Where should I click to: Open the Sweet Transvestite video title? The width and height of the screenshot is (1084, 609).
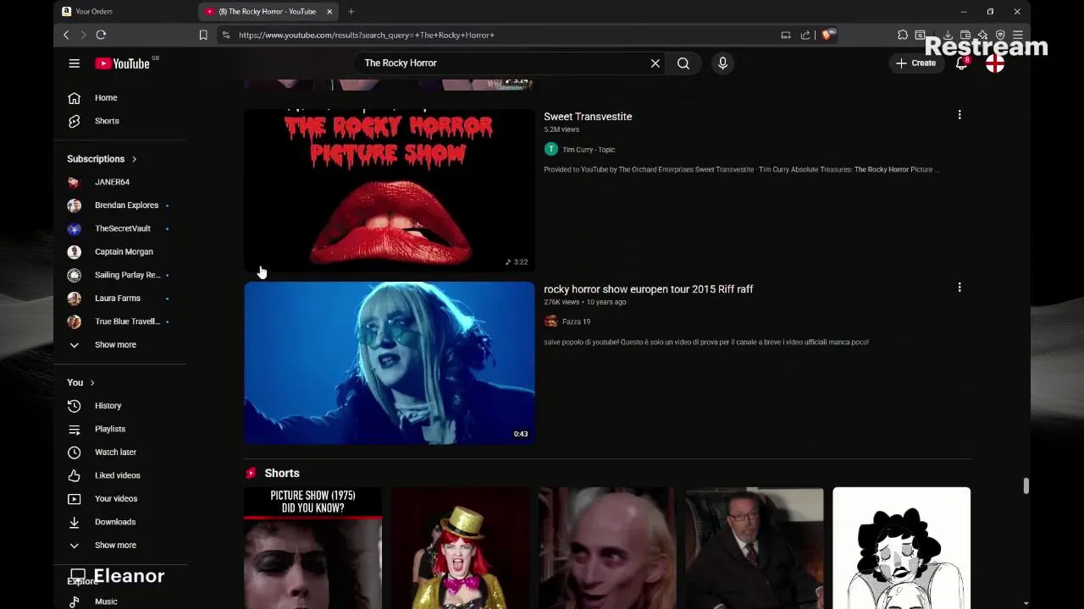tap(588, 117)
